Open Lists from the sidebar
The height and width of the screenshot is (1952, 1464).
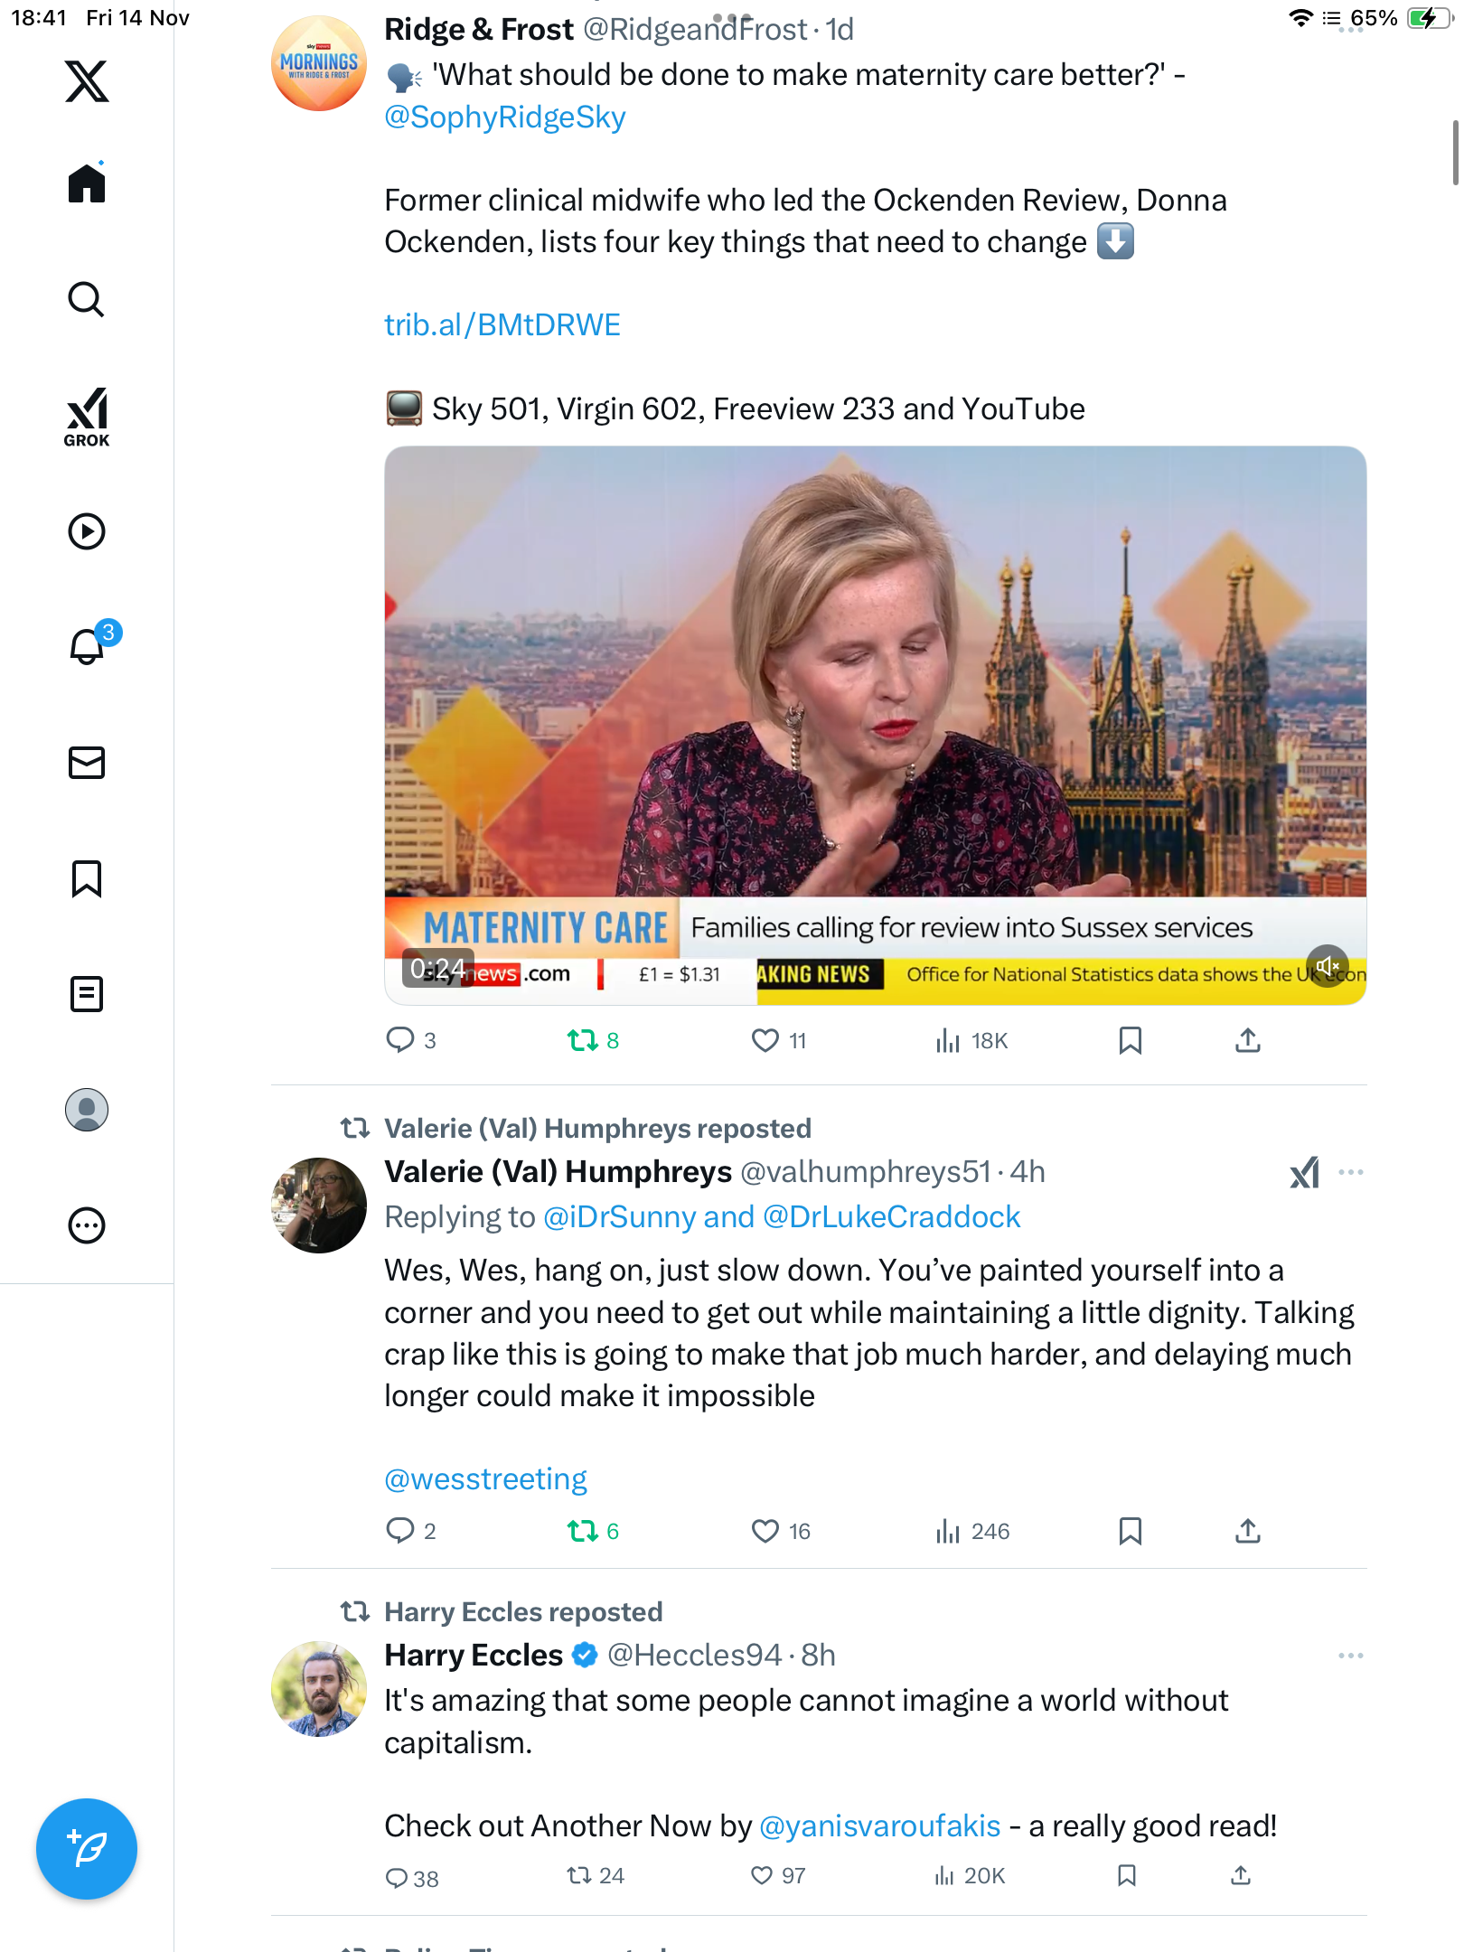87,994
